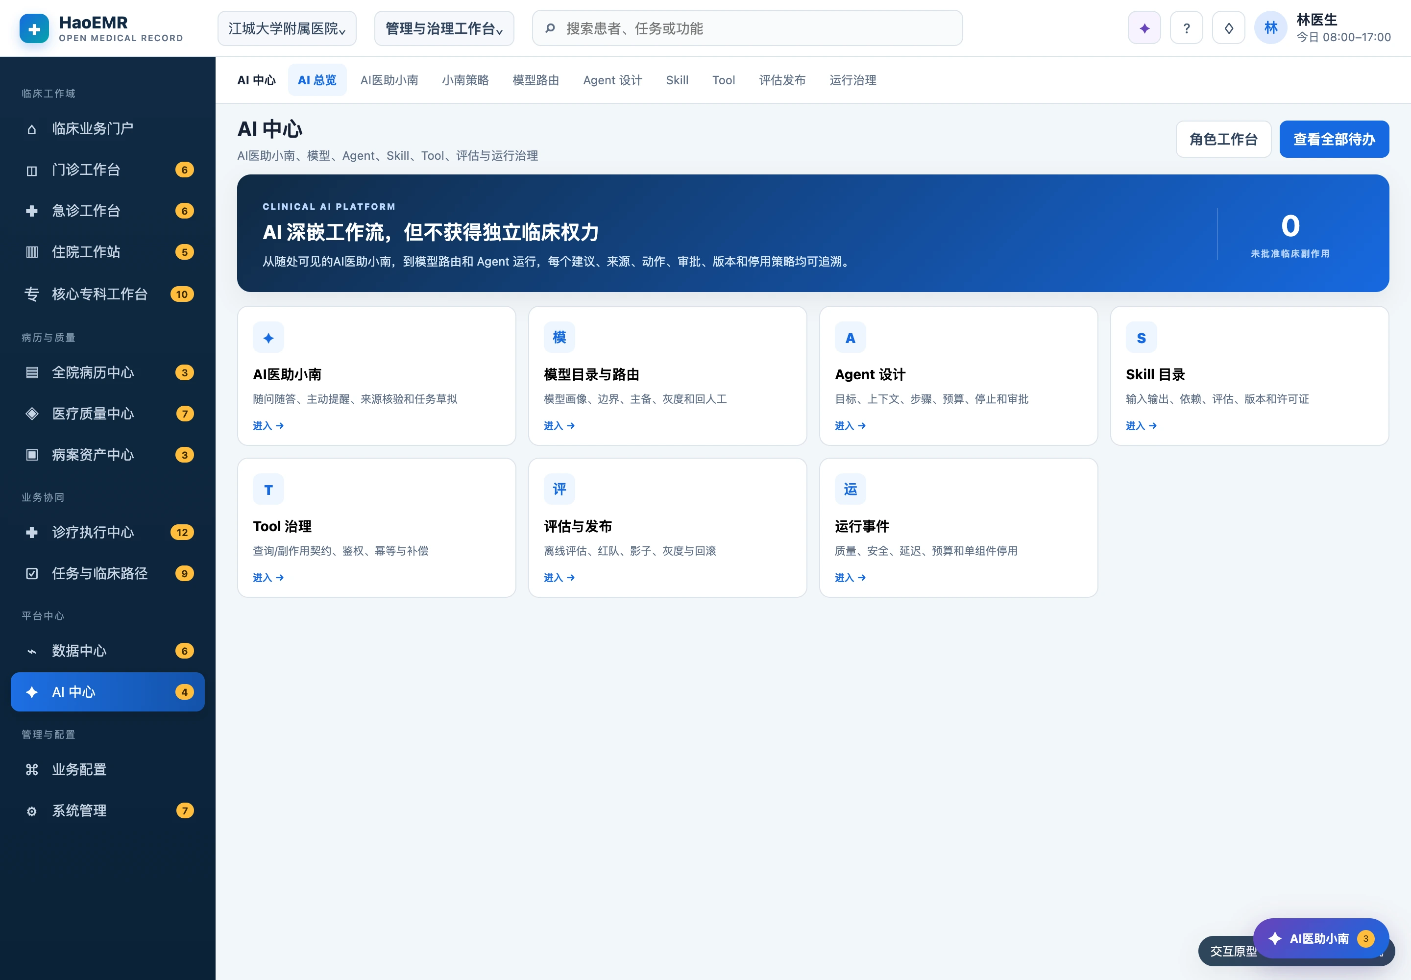
Task: Open 任务与临床路径 in the sidebar
Action: coord(107,573)
